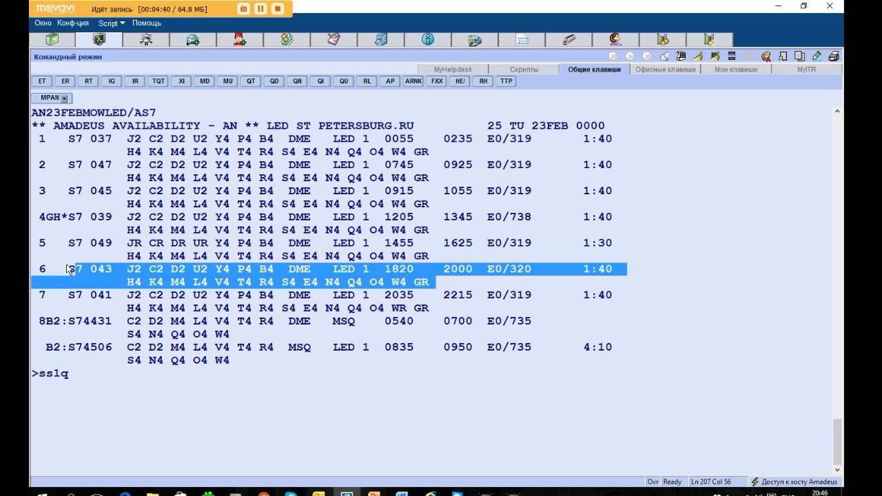Screen dimensions: 882x496
Task: Click the TQT quick key button
Action: tap(158, 81)
